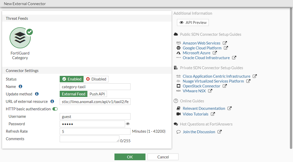The width and height of the screenshot is (293, 162).
Task: Click the AWS icon beside Amazon Web Services
Action: pyautogui.click(x=179, y=43)
